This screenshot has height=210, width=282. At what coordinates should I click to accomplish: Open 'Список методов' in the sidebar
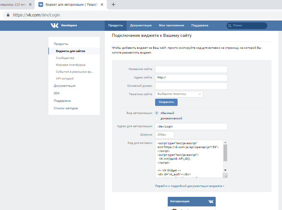tap(66, 108)
